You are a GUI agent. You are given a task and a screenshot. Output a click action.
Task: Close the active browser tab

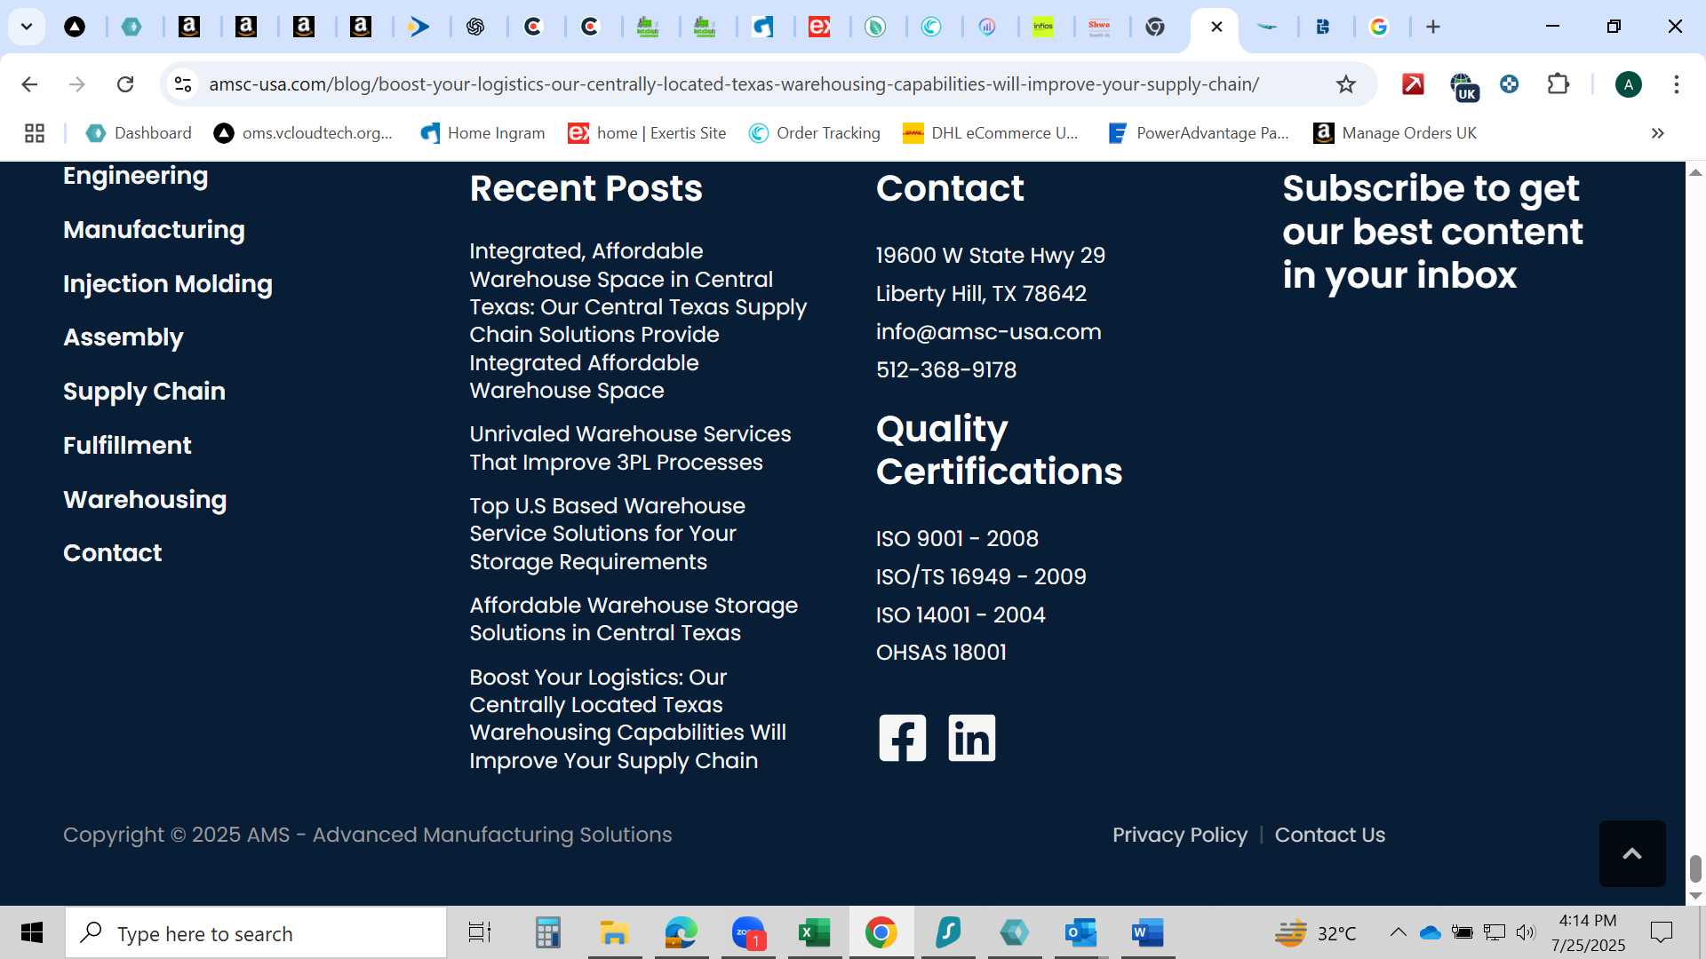point(1216,27)
